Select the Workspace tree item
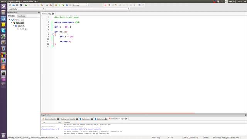 click(19, 20)
